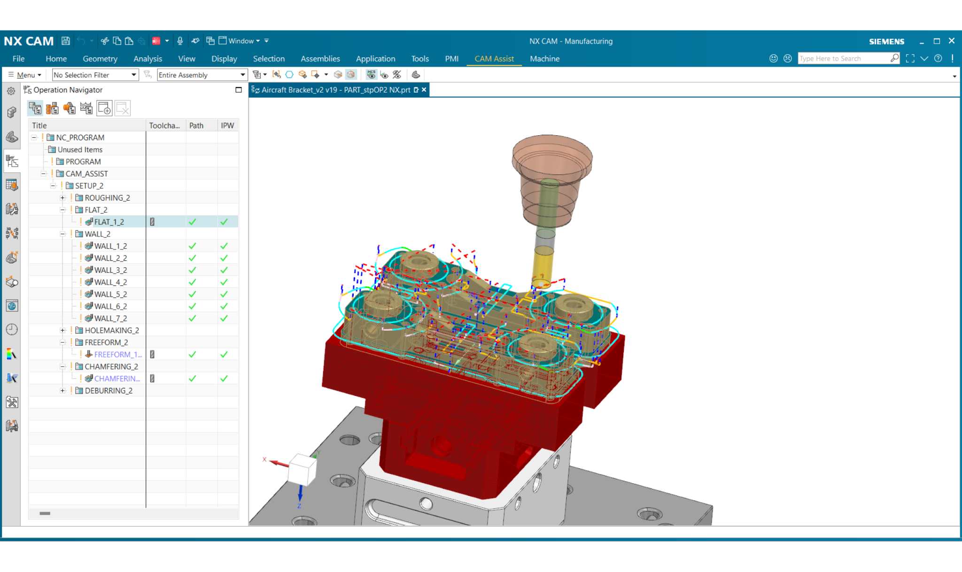
Task: Switch to Program Order View
Action: [35, 108]
